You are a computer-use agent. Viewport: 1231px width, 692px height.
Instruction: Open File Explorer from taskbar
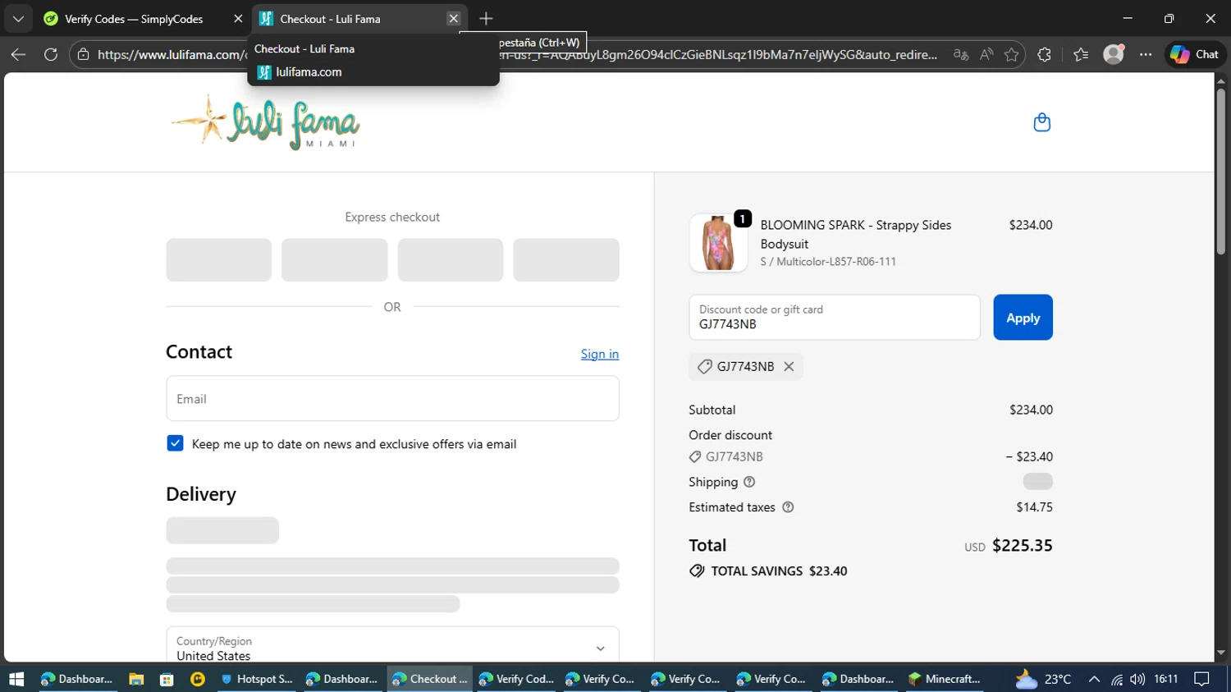coord(136,679)
